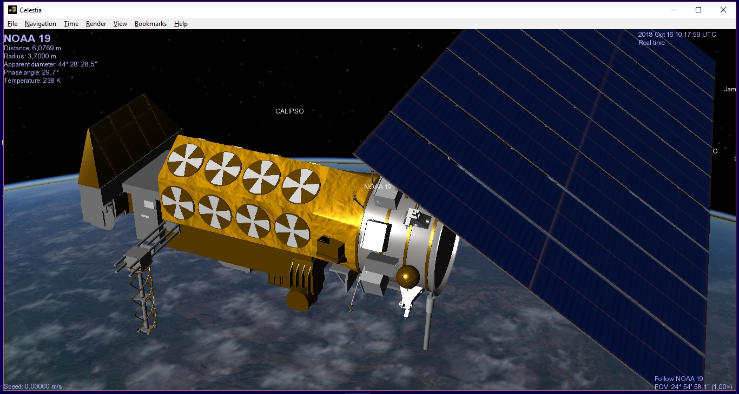This screenshot has height=394, width=739.
Task: Click the Follow NOAA 19 status text
Action: pyautogui.click(x=679, y=379)
